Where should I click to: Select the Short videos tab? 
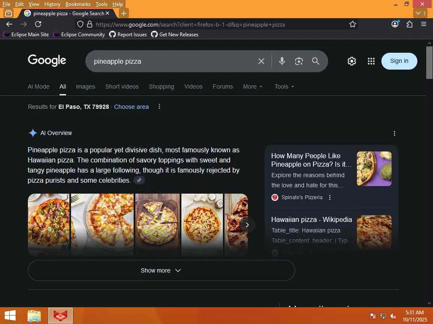122,86
